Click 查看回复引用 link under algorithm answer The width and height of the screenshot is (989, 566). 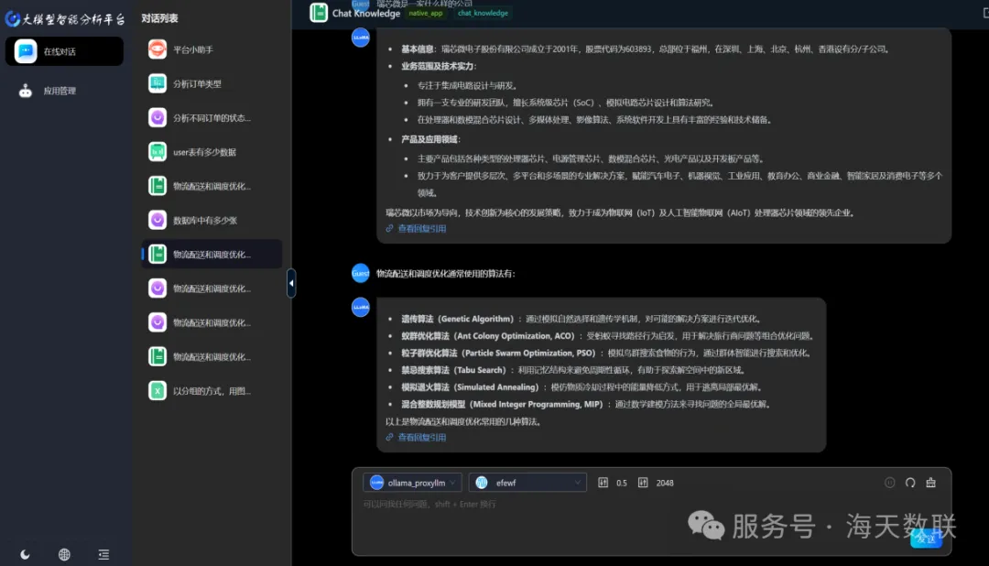(x=421, y=438)
